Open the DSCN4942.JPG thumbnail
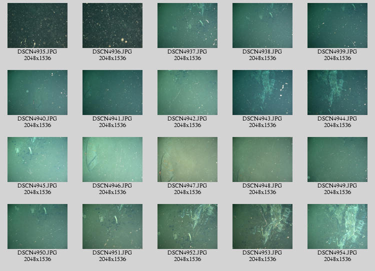 [187, 92]
